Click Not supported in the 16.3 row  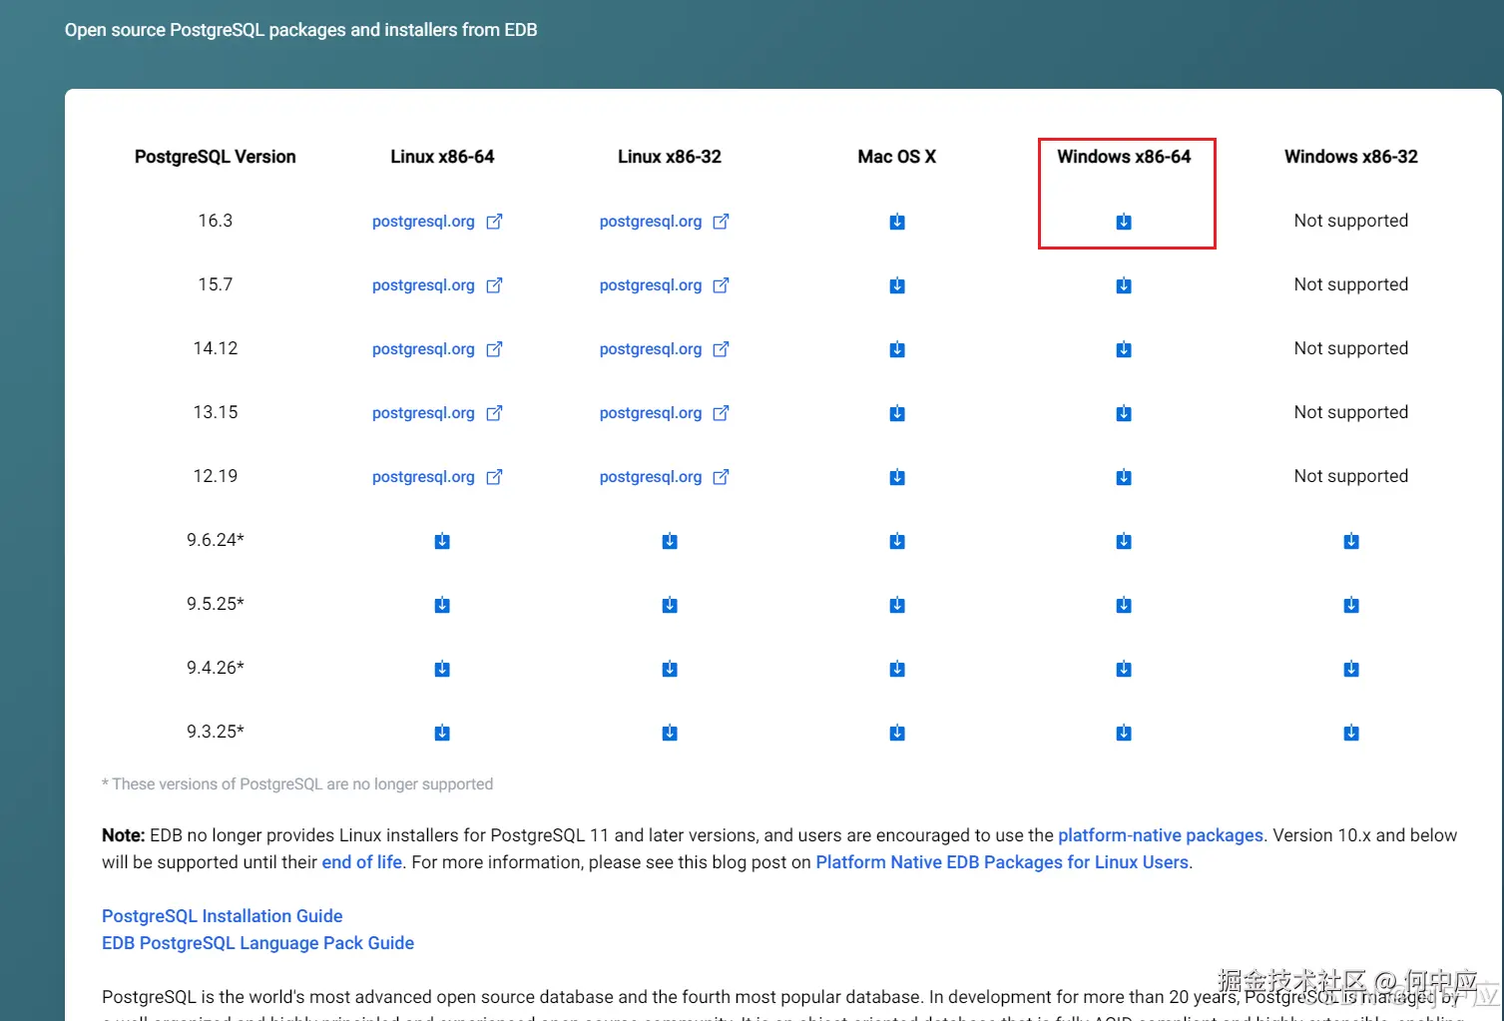(x=1351, y=221)
